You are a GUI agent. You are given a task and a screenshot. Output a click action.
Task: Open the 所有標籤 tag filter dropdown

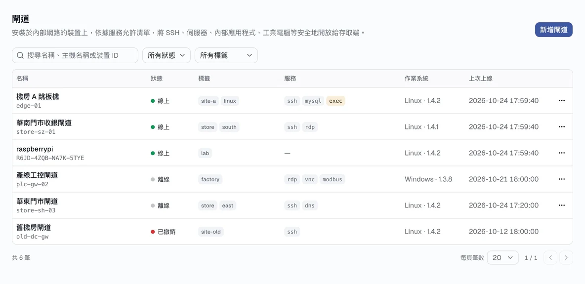tap(226, 55)
